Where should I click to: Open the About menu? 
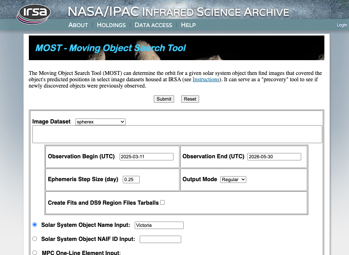[78, 25]
